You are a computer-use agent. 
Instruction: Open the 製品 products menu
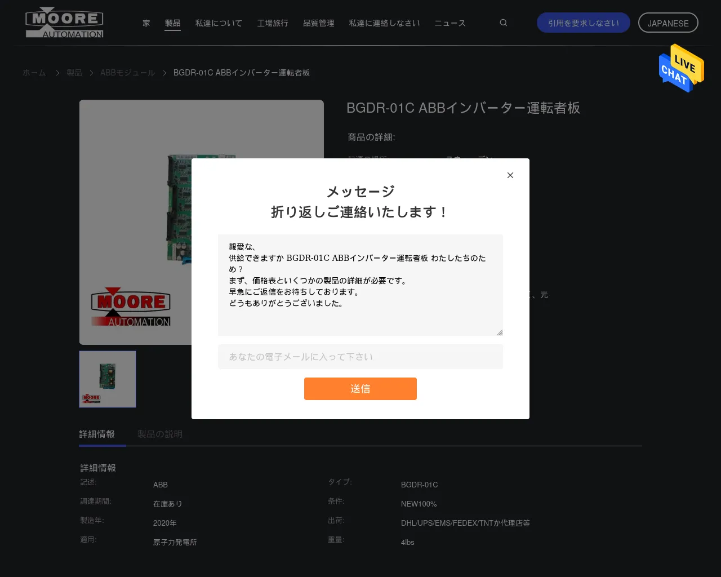coord(173,23)
